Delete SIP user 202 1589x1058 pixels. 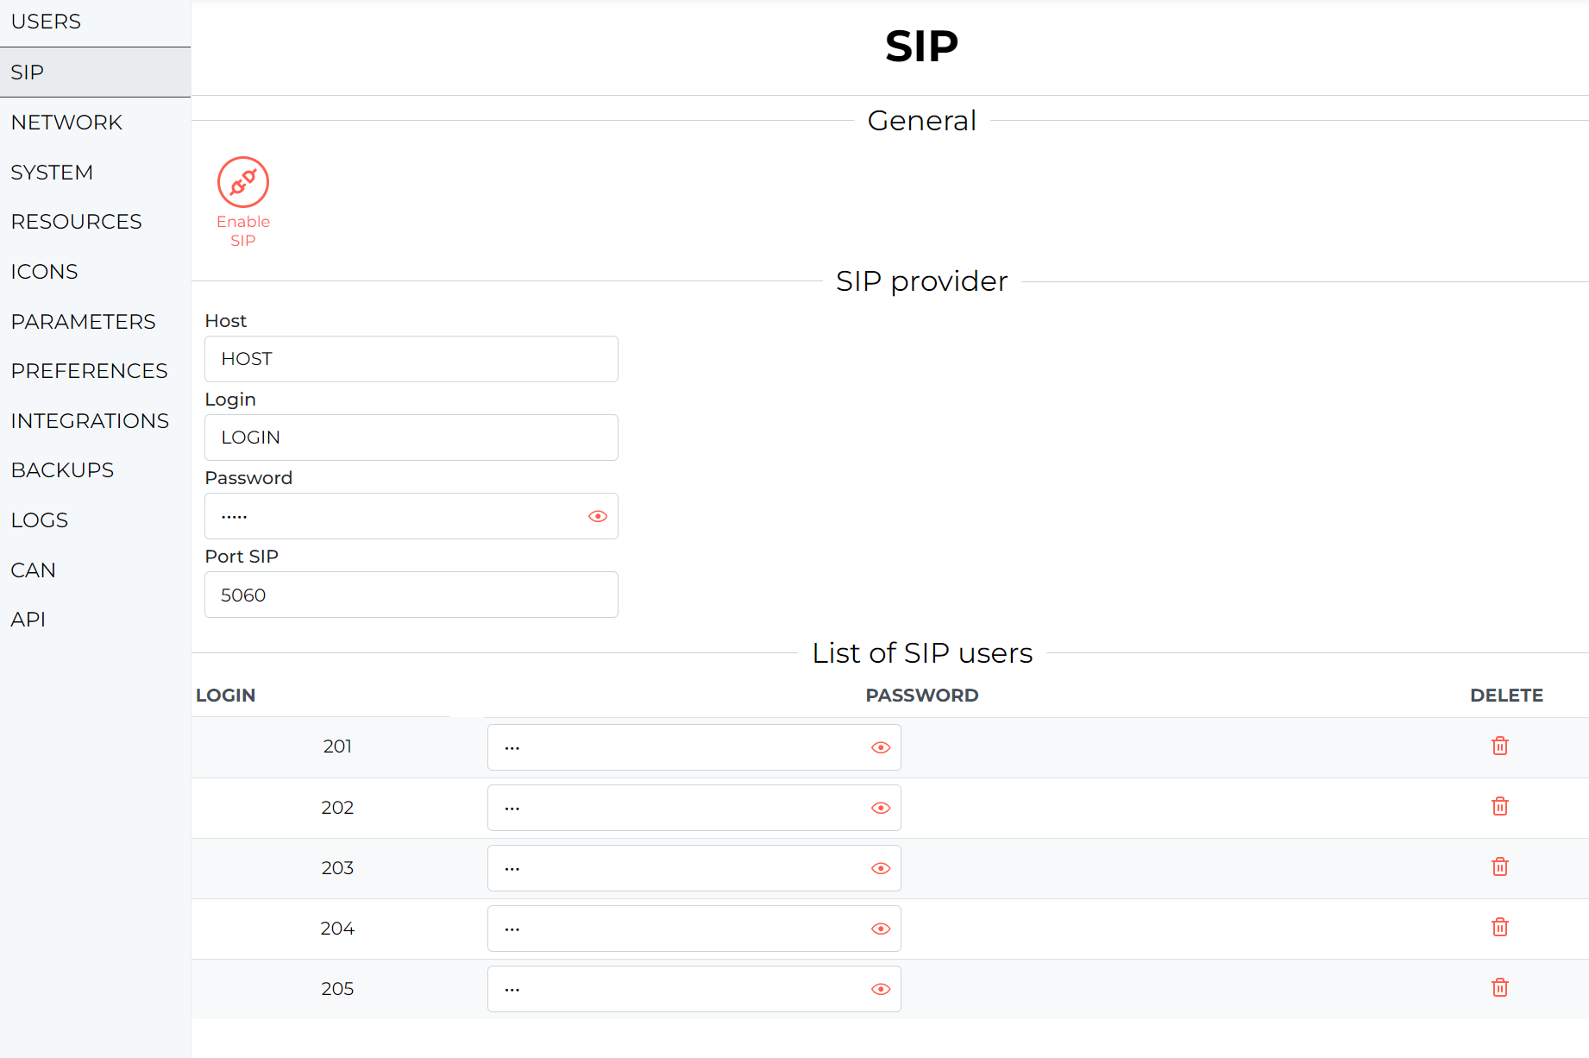(1500, 806)
